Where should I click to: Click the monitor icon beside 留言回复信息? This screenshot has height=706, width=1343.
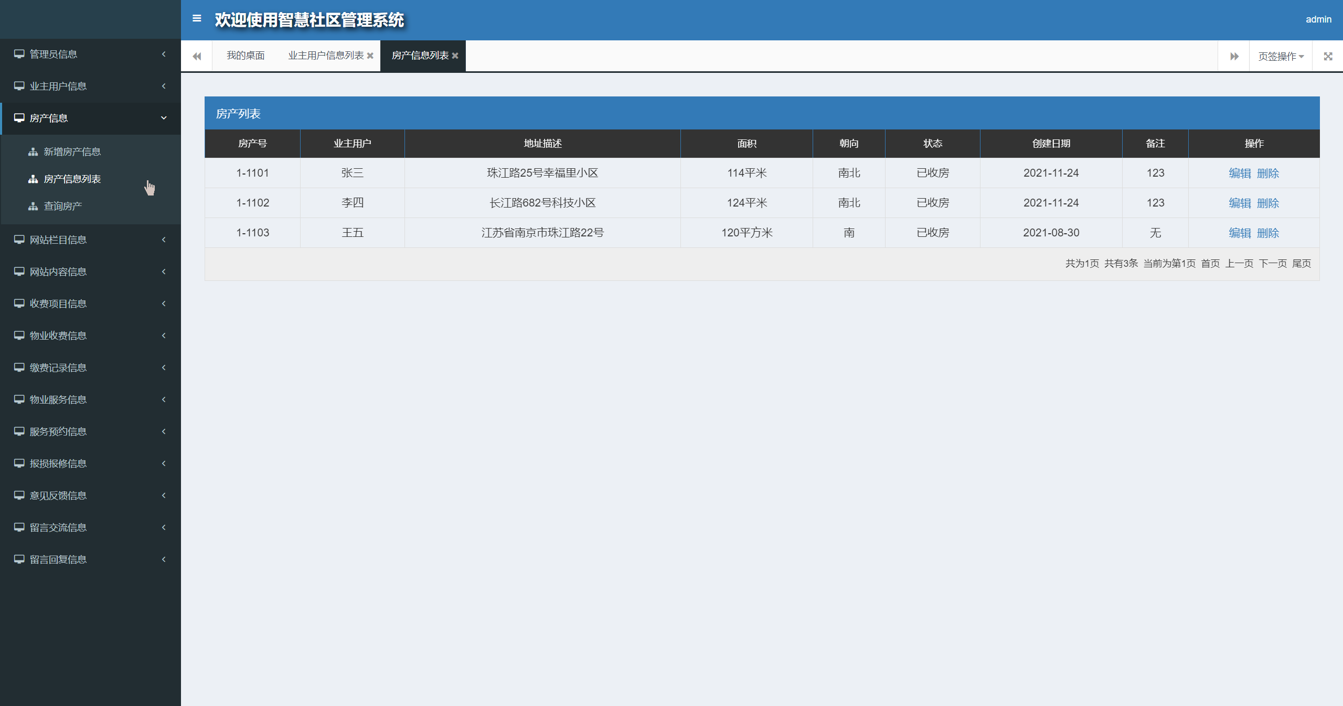[19, 559]
